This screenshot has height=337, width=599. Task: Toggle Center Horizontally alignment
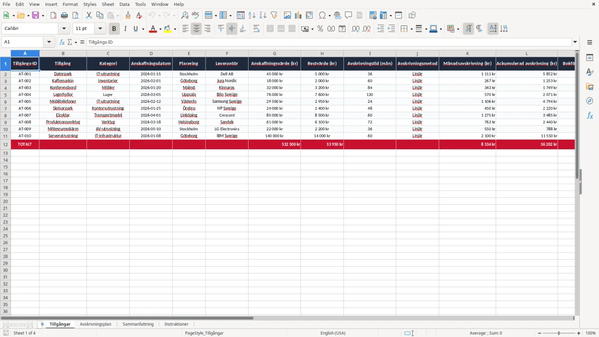click(196, 29)
